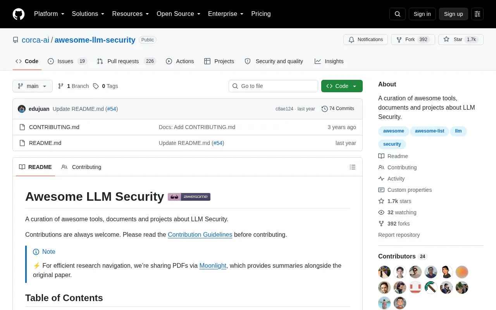
Task: View the 1 Branch link
Action: point(74,86)
